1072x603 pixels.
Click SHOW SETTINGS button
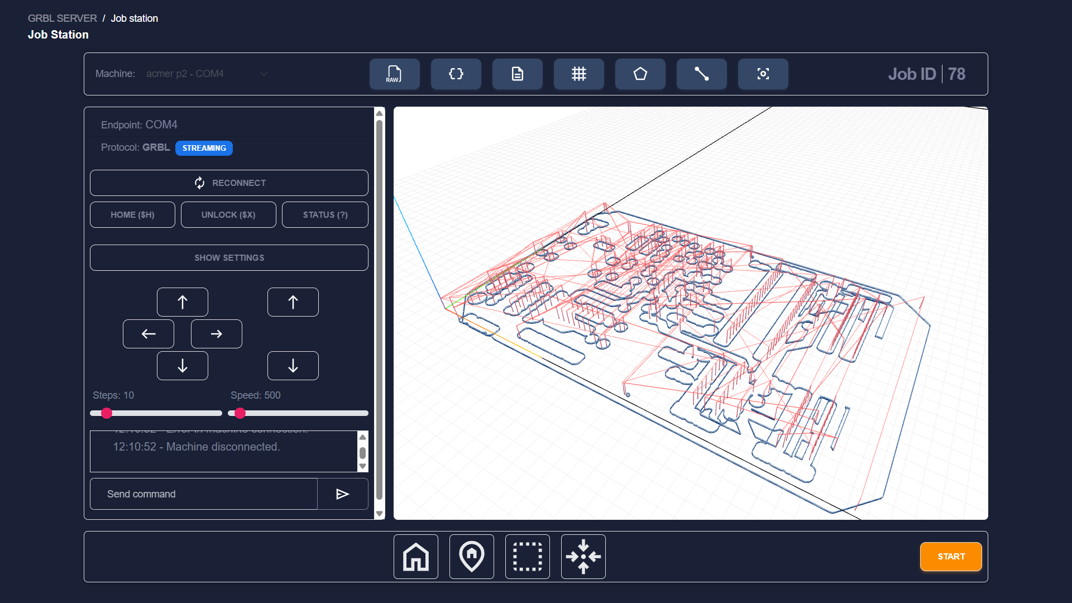(x=229, y=258)
